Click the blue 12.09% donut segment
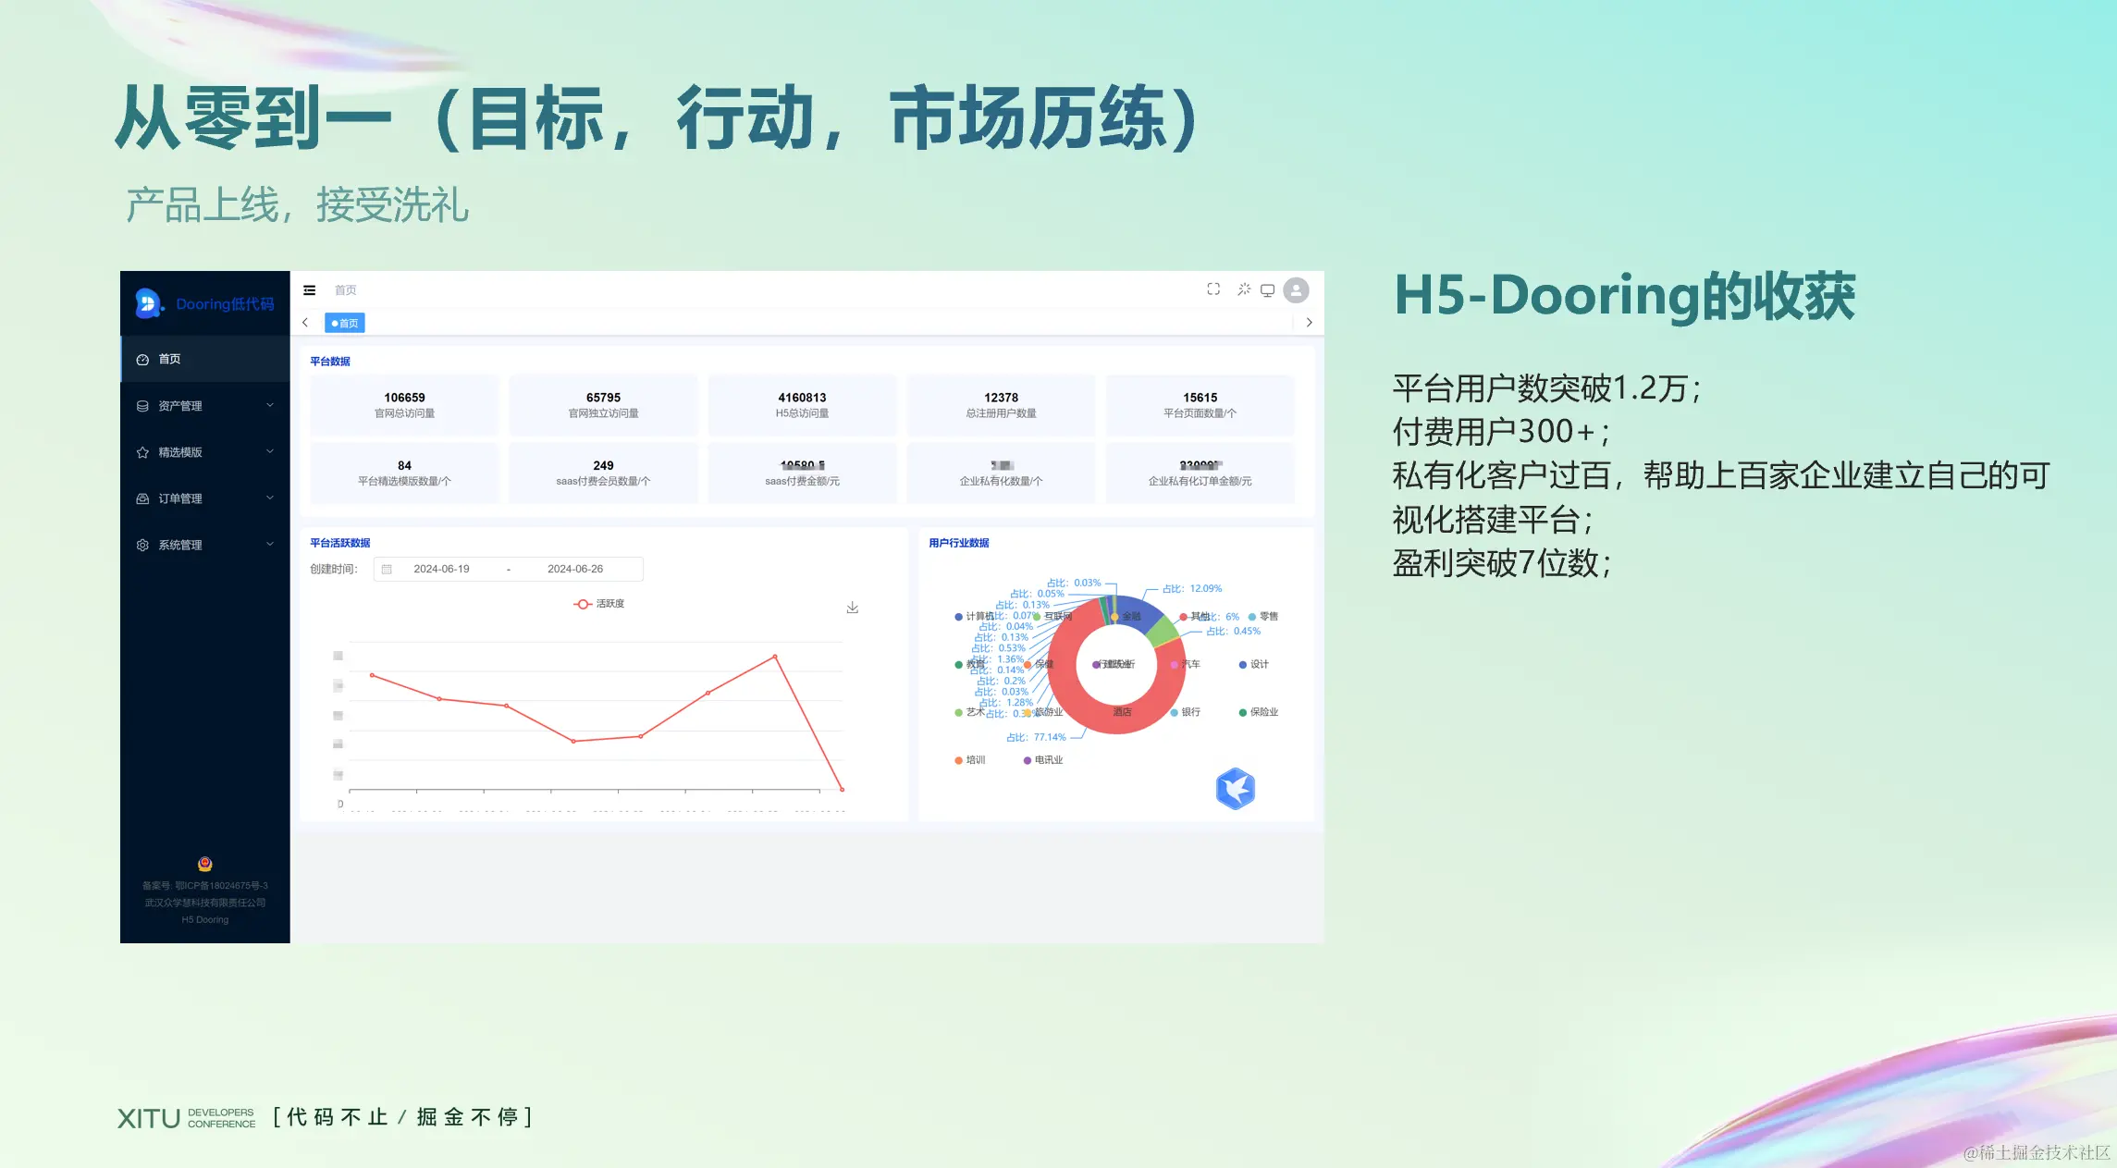Image resolution: width=2117 pixels, height=1168 pixels. [1145, 614]
